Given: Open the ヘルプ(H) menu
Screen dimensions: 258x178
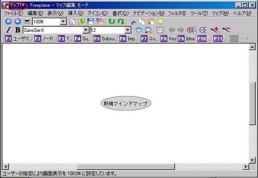Looking at the screenshot, I should [x=242, y=13].
